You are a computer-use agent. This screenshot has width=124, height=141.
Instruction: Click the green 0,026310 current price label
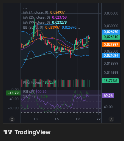[x=111, y=37]
